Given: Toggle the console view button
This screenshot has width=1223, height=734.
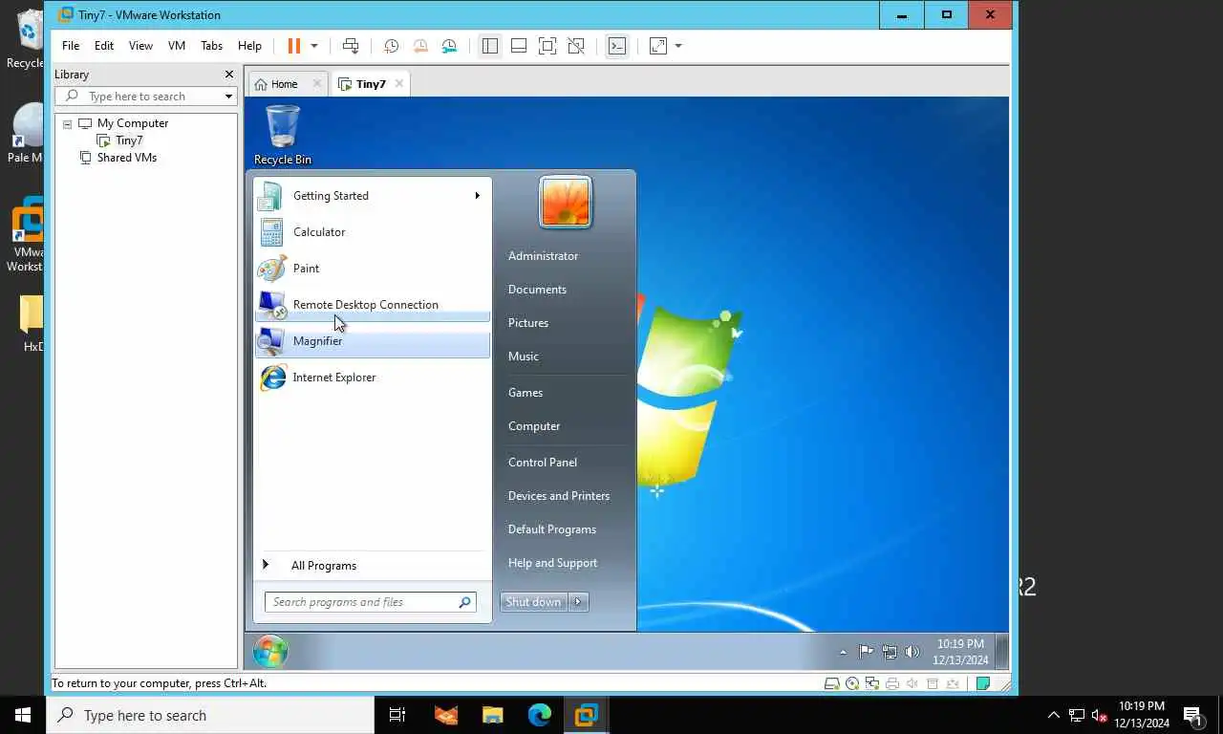Looking at the screenshot, I should (x=617, y=46).
